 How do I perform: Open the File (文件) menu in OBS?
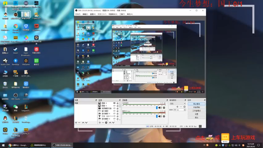(78, 14)
